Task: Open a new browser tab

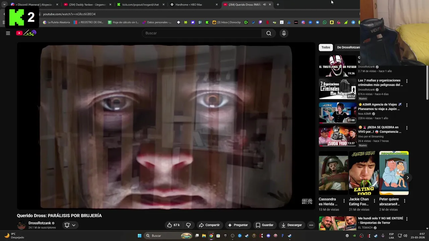Action: coord(278,5)
